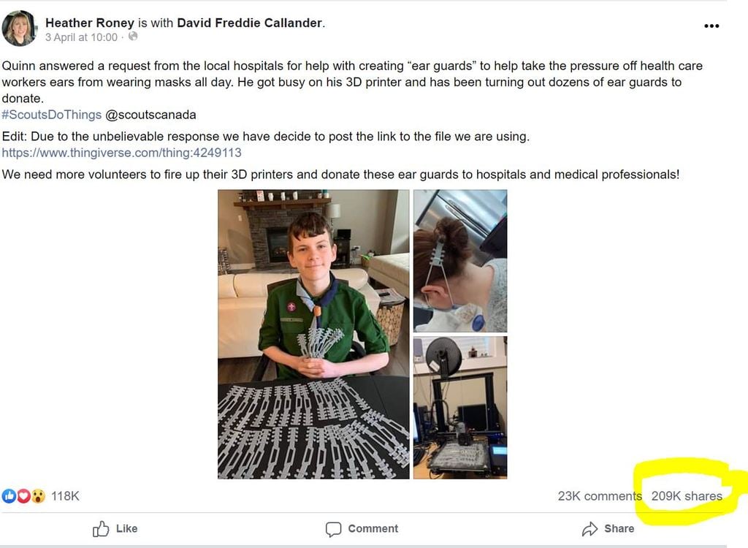Click the Comment speech bubble button
The image size is (748, 548).
(x=362, y=528)
